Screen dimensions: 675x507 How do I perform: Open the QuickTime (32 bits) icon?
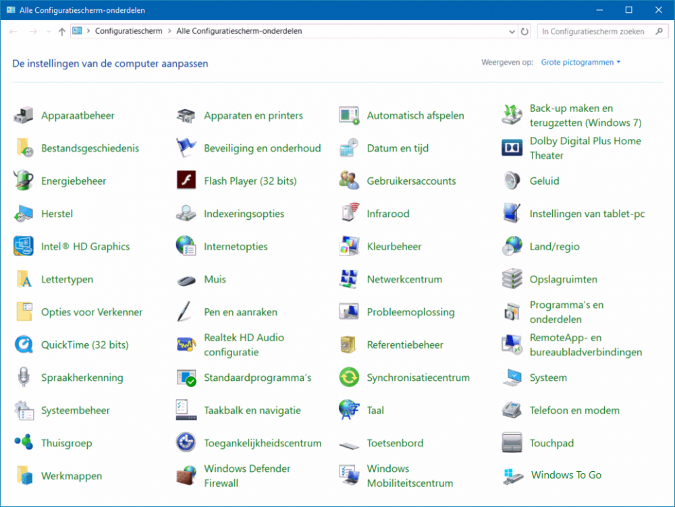point(24,345)
